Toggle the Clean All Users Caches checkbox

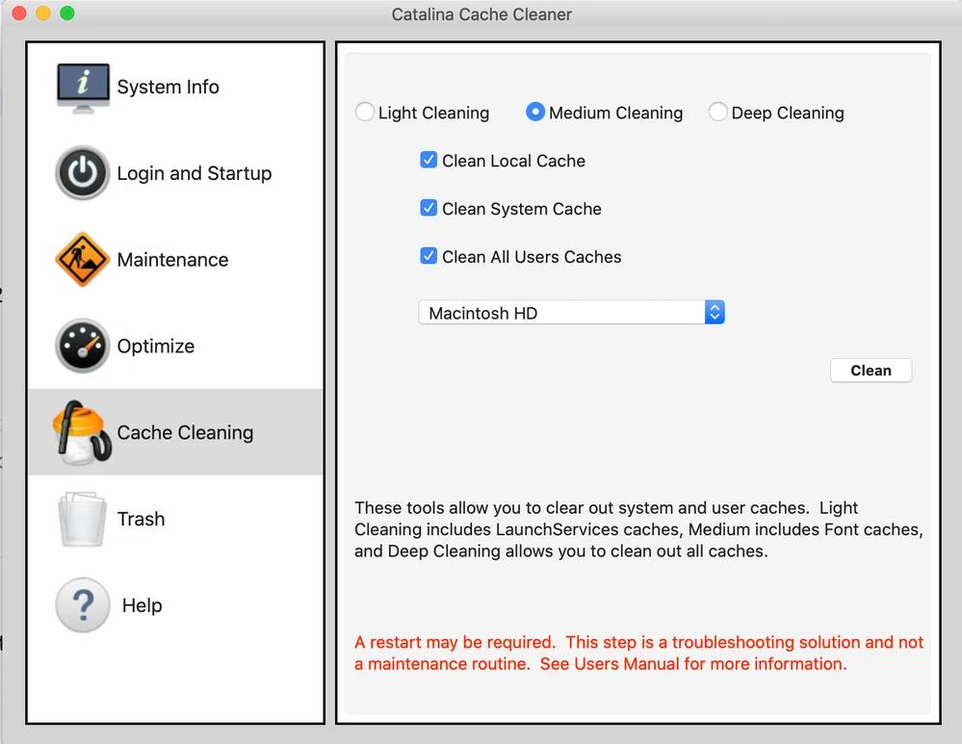tap(429, 256)
